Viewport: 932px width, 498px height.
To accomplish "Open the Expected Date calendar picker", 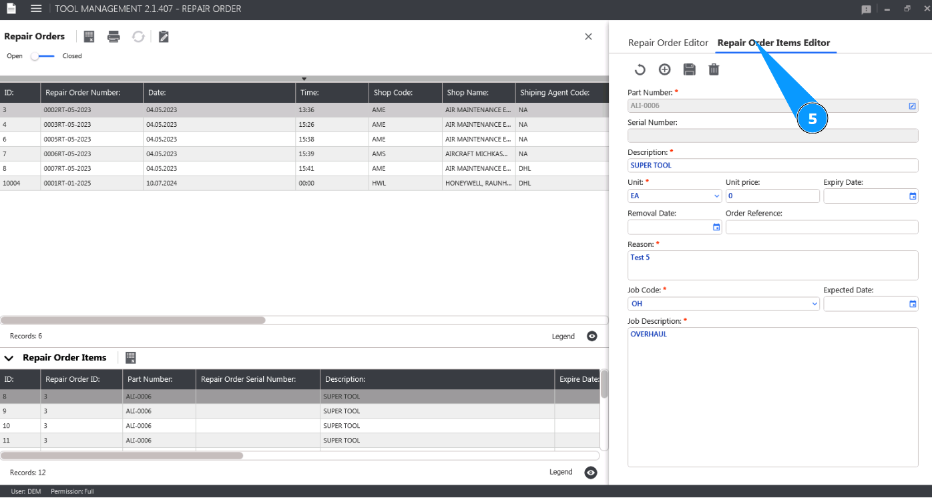I will point(913,304).
